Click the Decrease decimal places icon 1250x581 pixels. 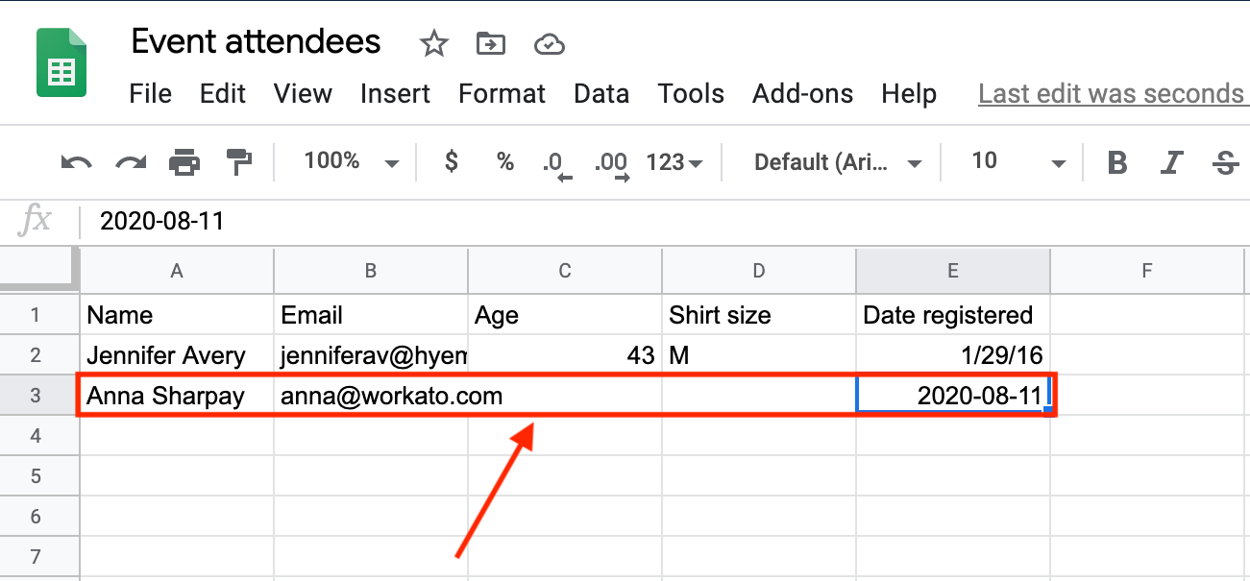click(555, 161)
